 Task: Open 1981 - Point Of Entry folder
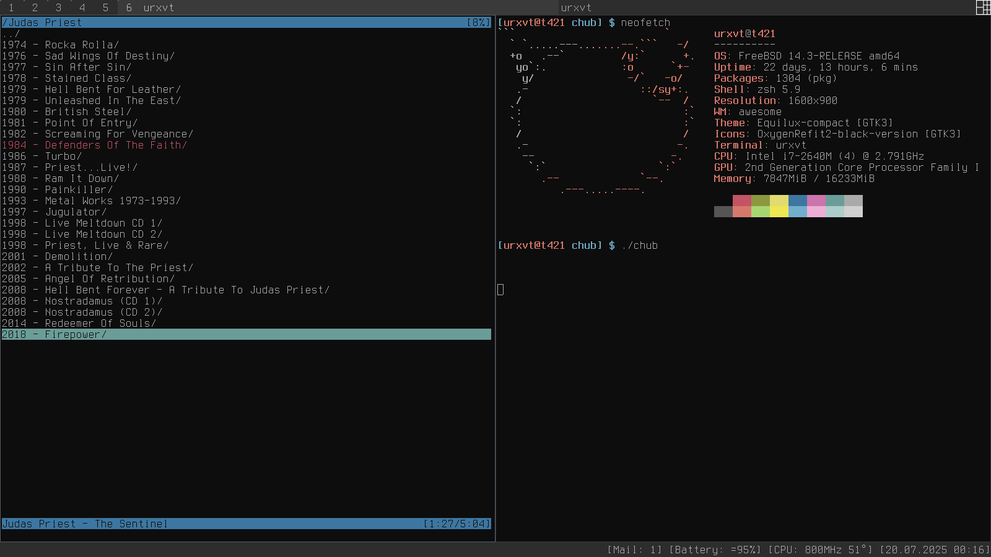point(69,123)
